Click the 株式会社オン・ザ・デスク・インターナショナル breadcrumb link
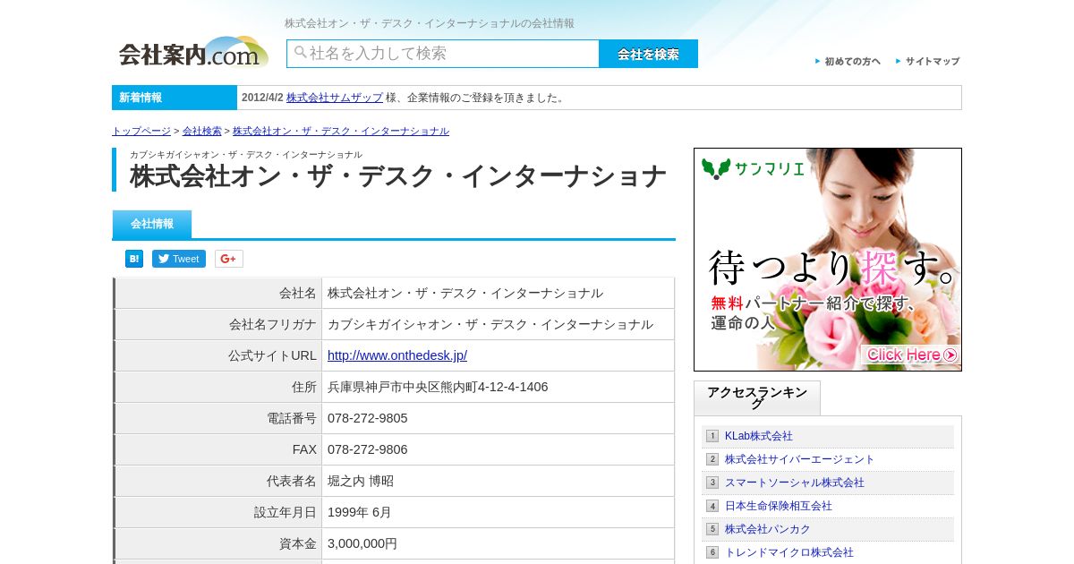 (x=341, y=131)
